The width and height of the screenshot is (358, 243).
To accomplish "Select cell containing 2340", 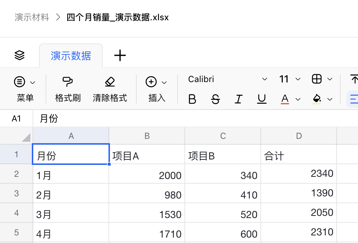I will click(x=299, y=174).
